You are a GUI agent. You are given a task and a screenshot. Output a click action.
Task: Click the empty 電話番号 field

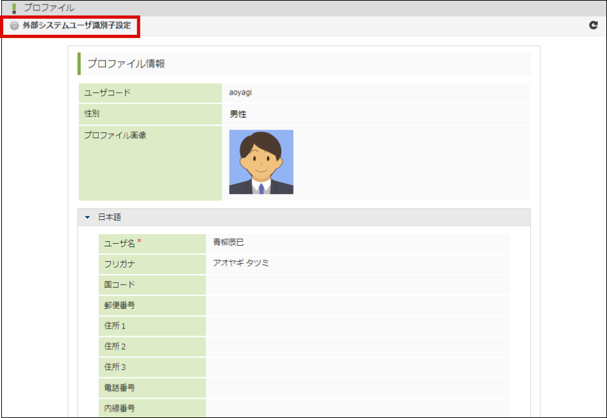coord(357,388)
